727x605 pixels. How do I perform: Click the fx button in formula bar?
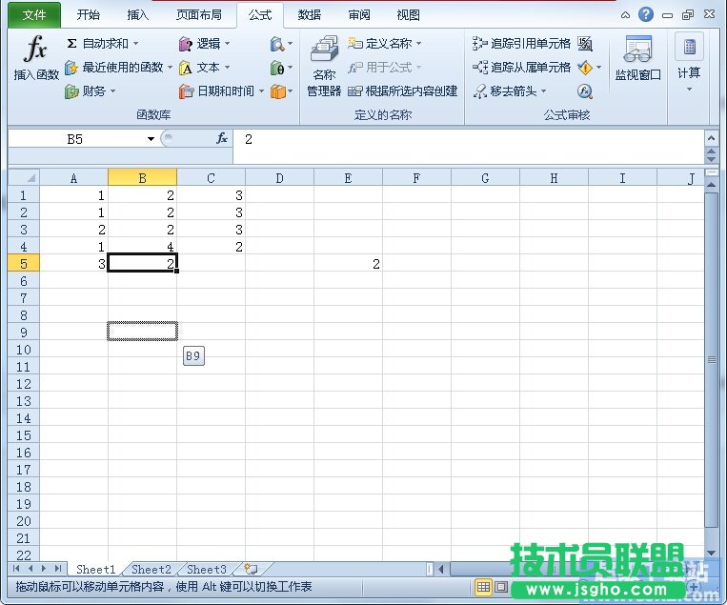(x=222, y=139)
